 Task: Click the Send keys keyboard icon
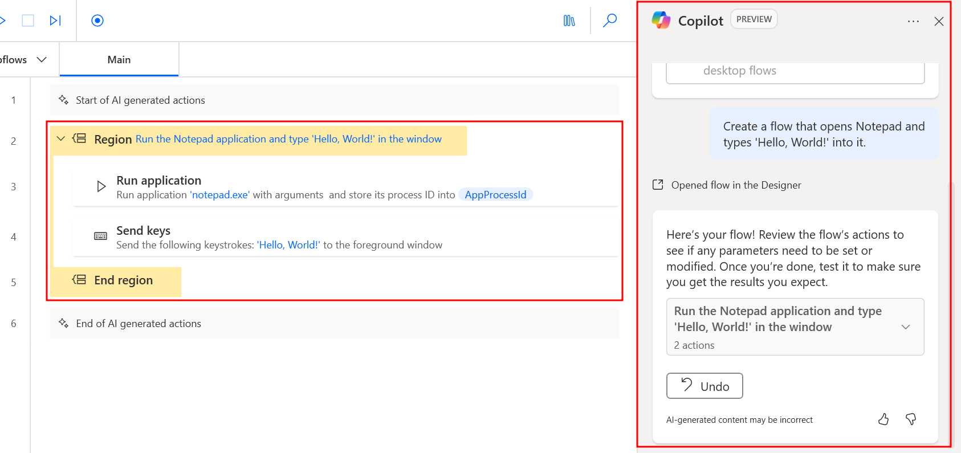pyautogui.click(x=100, y=236)
